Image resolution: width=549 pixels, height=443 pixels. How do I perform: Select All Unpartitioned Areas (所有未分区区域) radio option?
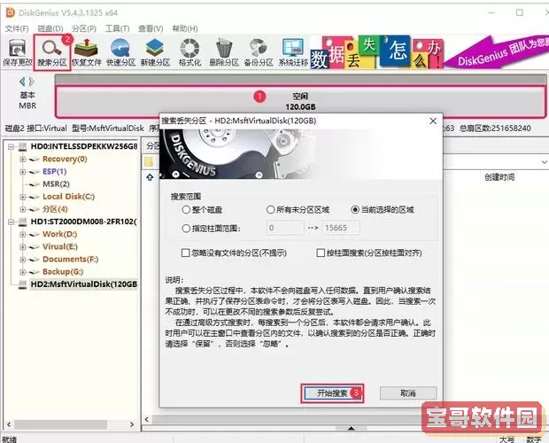pyautogui.click(x=270, y=210)
